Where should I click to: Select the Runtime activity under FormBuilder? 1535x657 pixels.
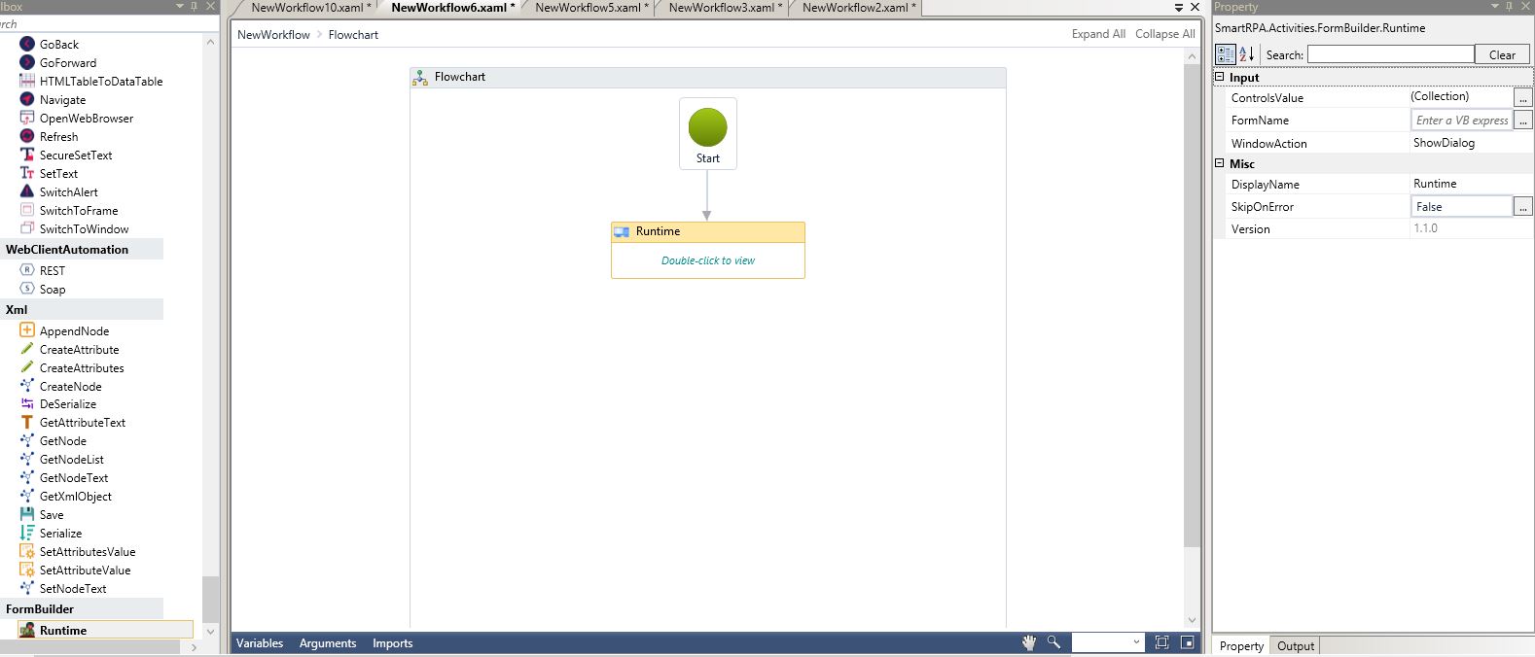[63, 631]
